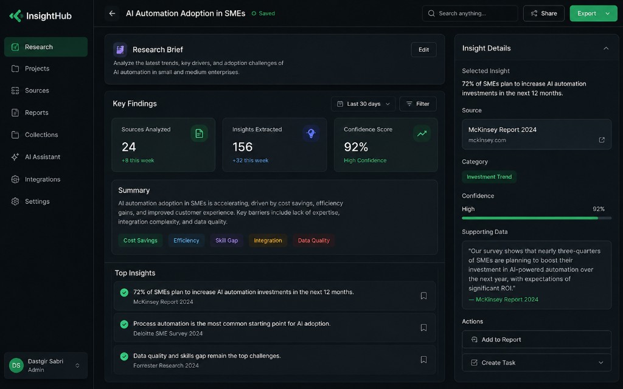This screenshot has width=623, height=389.
Task: Click the green check on McKinsey insight
Action: coord(124,292)
